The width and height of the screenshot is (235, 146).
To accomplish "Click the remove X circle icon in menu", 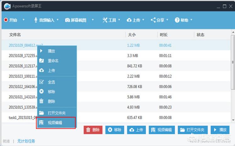I will [x=42, y=91].
